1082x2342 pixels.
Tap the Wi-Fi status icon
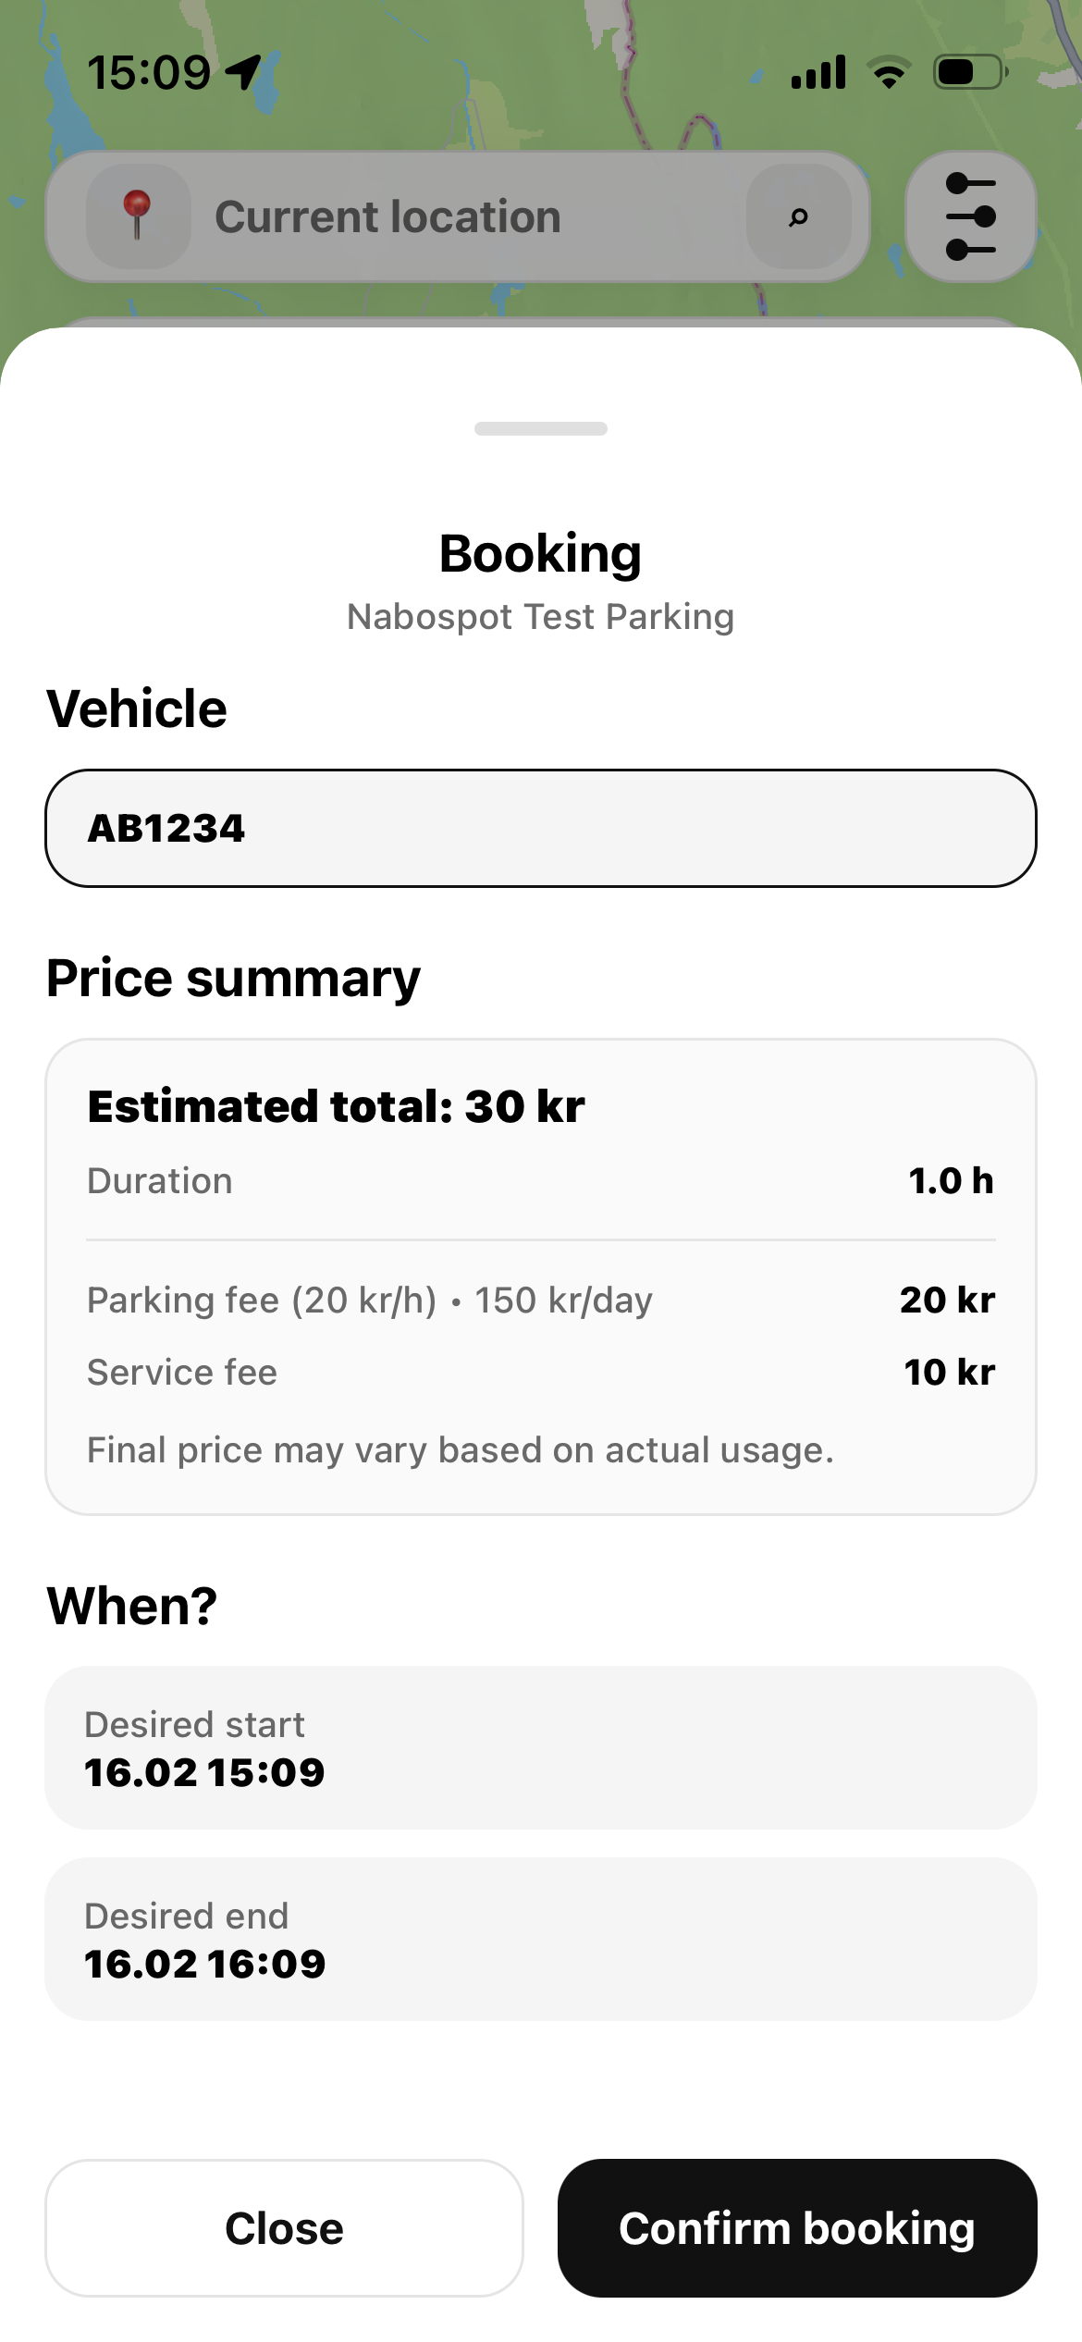889,72
